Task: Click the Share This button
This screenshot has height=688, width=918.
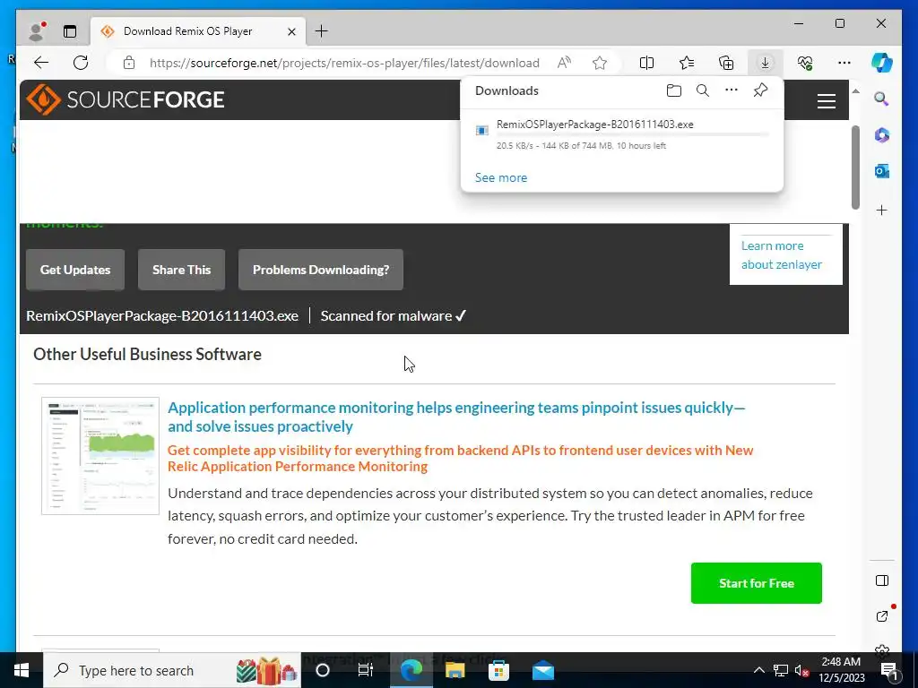Action: (181, 270)
